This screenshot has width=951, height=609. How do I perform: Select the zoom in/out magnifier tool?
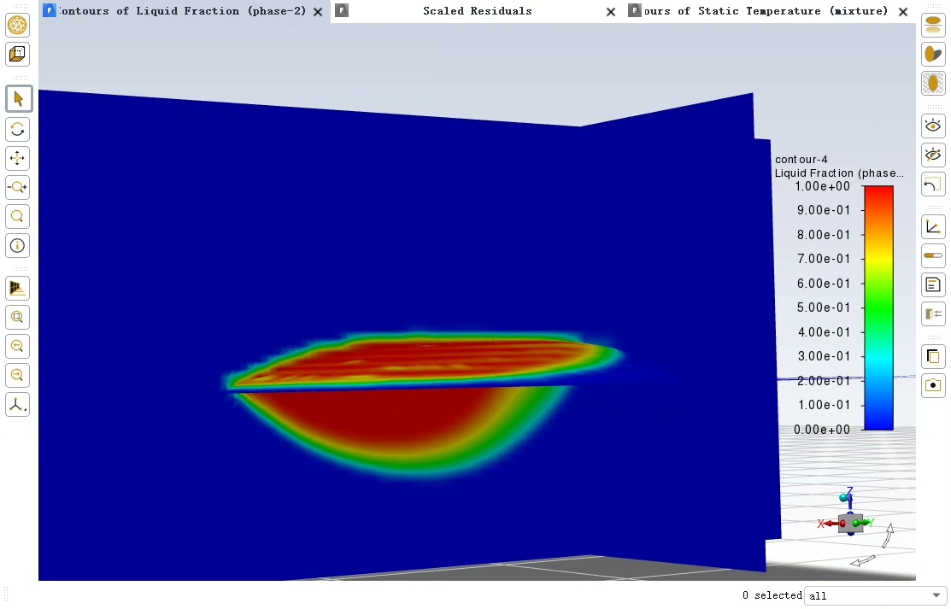[x=18, y=187]
